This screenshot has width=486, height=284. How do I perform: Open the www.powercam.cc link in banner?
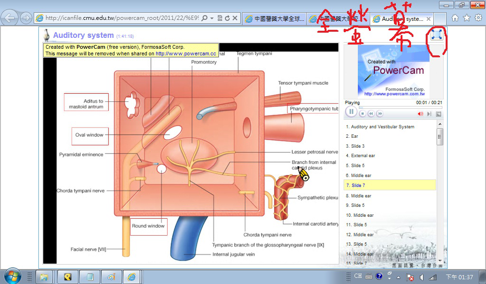click(186, 54)
